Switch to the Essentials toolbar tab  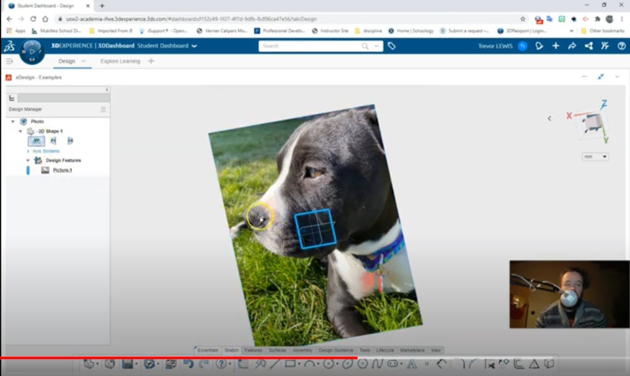207,350
